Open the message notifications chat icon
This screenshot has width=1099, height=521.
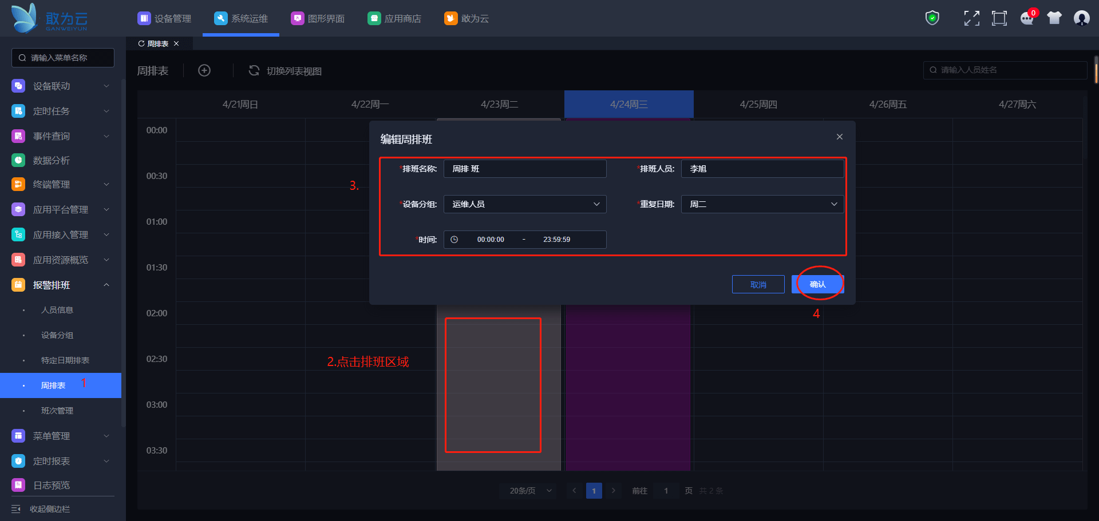click(x=1027, y=18)
